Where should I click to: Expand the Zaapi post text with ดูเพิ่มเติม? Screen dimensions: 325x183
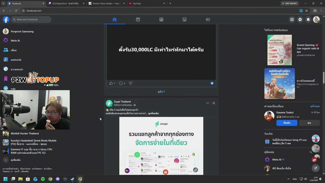tap(153, 113)
